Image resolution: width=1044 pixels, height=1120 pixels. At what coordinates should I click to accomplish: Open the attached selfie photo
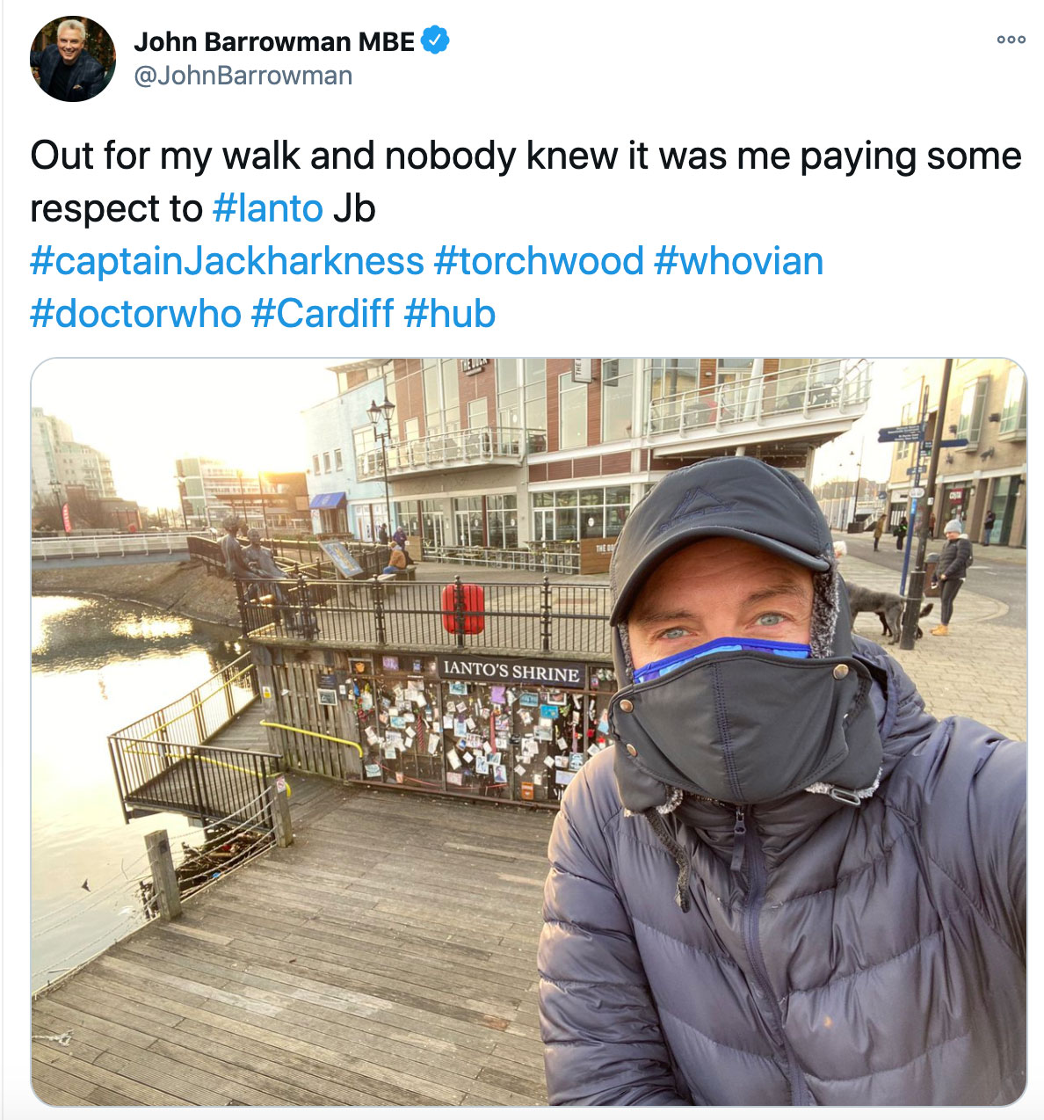tap(529, 731)
